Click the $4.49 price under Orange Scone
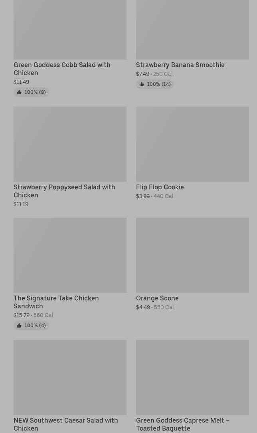Image resolution: width=257 pixels, height=433 pixels. (143, 307)
